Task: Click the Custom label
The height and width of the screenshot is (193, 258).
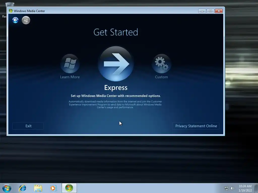Action: click(162, 77)
